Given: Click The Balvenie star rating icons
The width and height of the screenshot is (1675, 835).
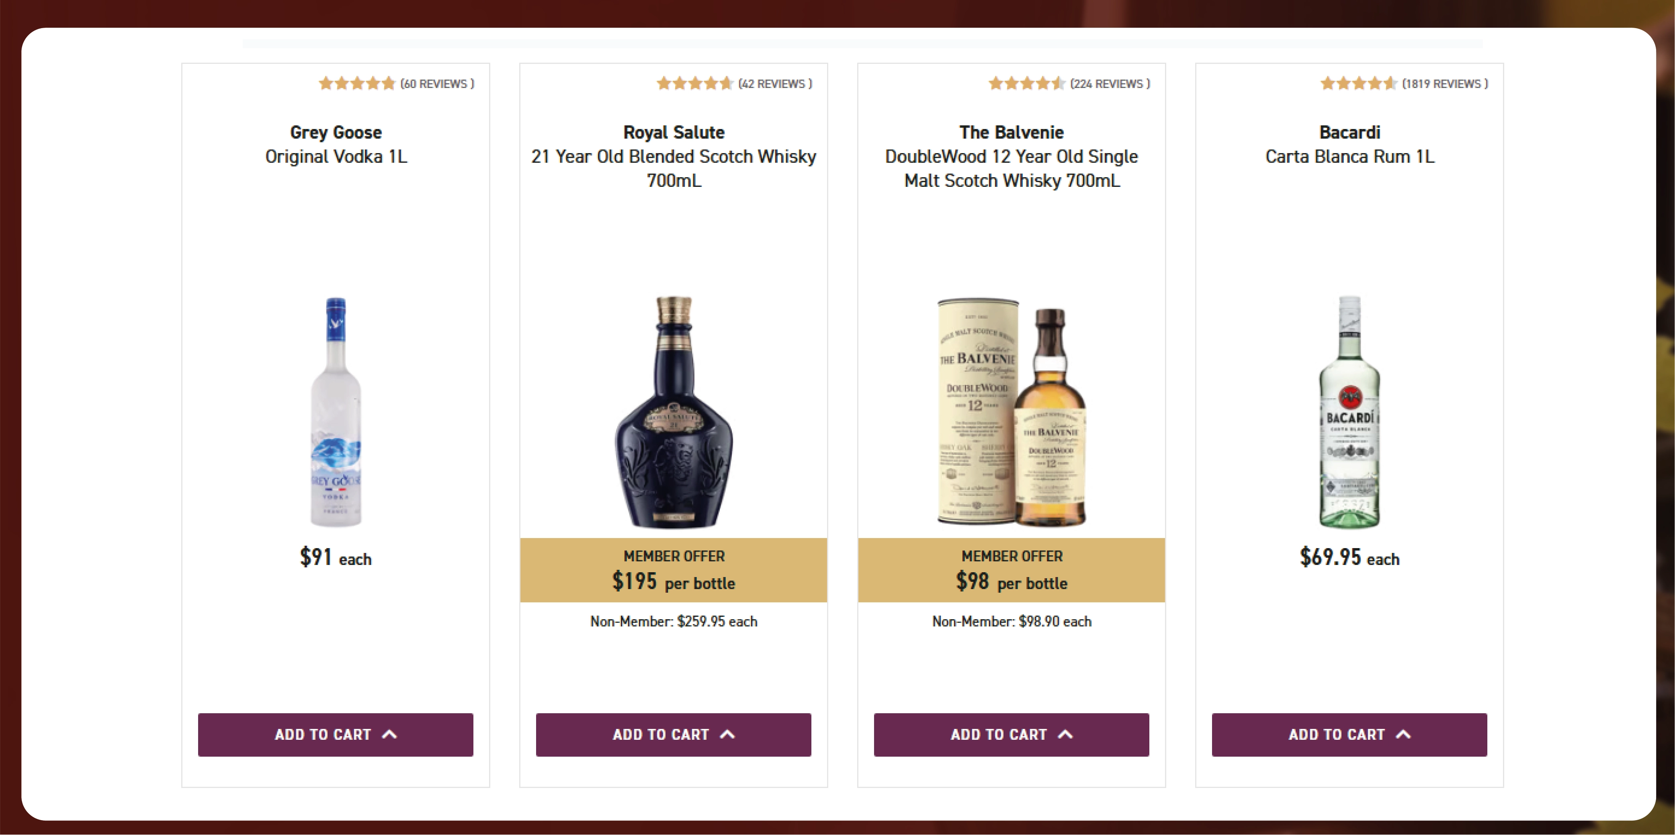Looking at the screenshot, I should tap(1026, 83).
